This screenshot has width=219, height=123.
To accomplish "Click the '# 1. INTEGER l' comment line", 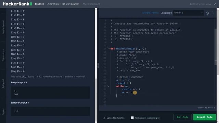I will coord(121,36).
